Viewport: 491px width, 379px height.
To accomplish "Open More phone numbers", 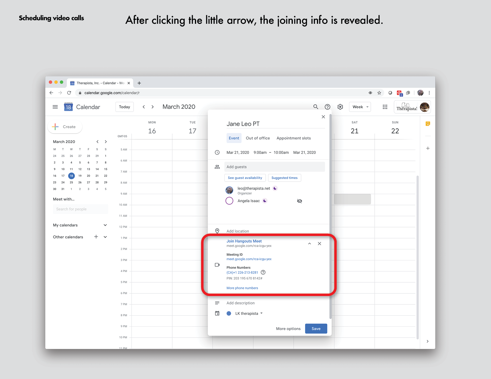I will coord(242,288).
